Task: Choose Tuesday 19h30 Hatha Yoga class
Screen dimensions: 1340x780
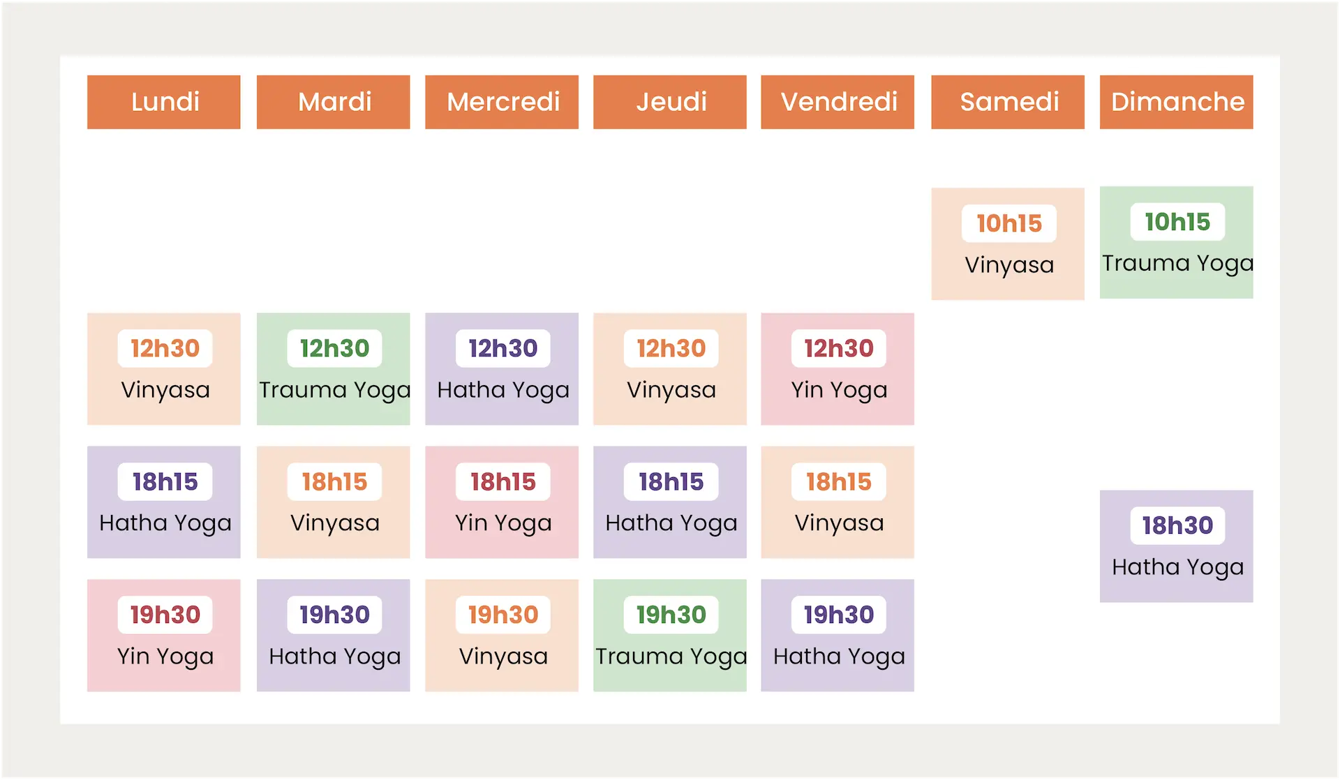Action: 334,636
